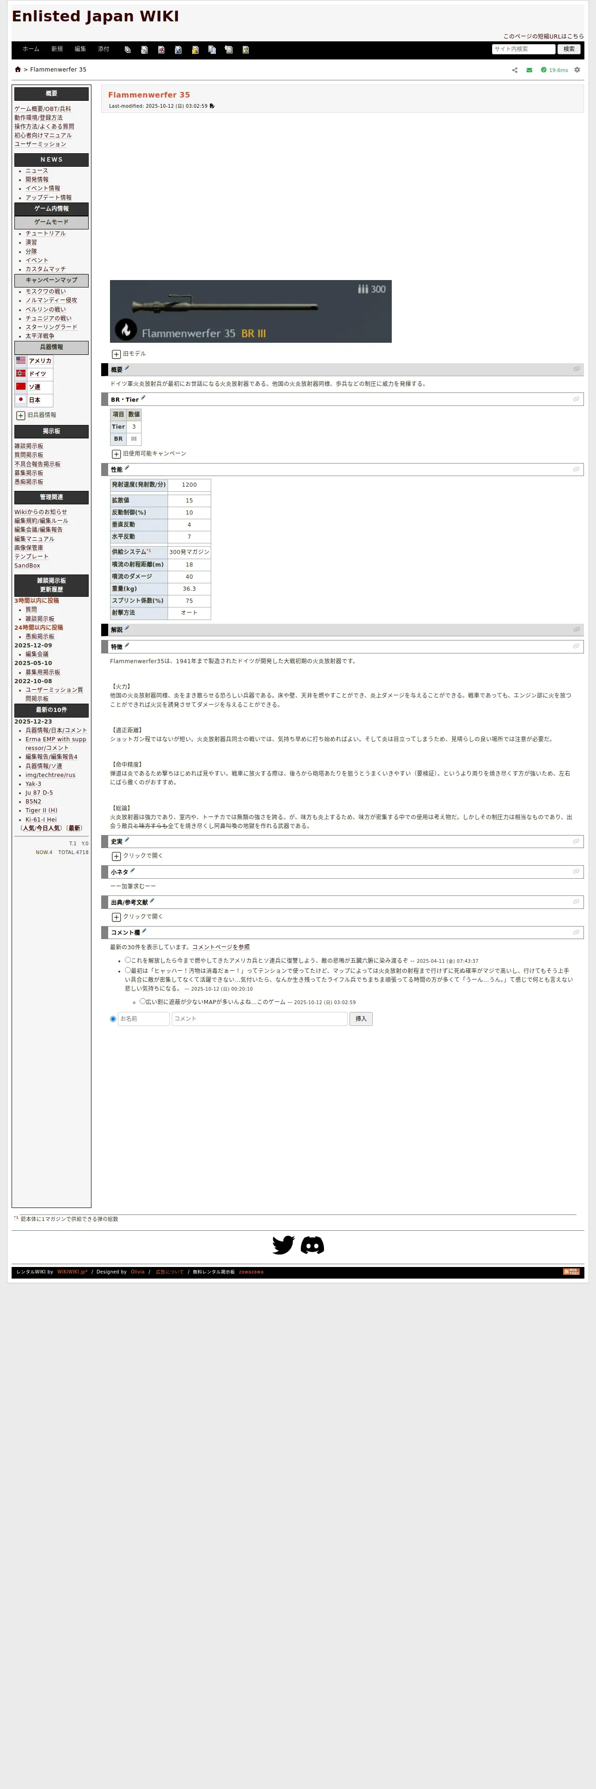
Task: Open the ホーム menu item
Action: 31,49
